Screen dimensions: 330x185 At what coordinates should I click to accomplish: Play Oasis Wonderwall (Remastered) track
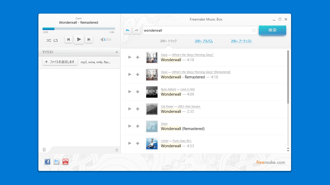click(x=130, y=126)
